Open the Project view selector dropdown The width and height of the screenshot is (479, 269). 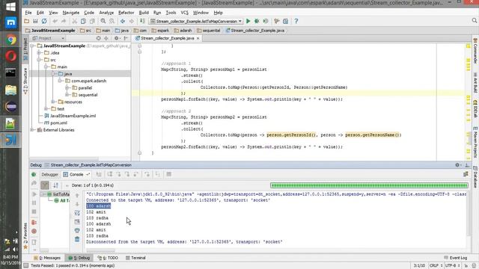coord(48,38)
